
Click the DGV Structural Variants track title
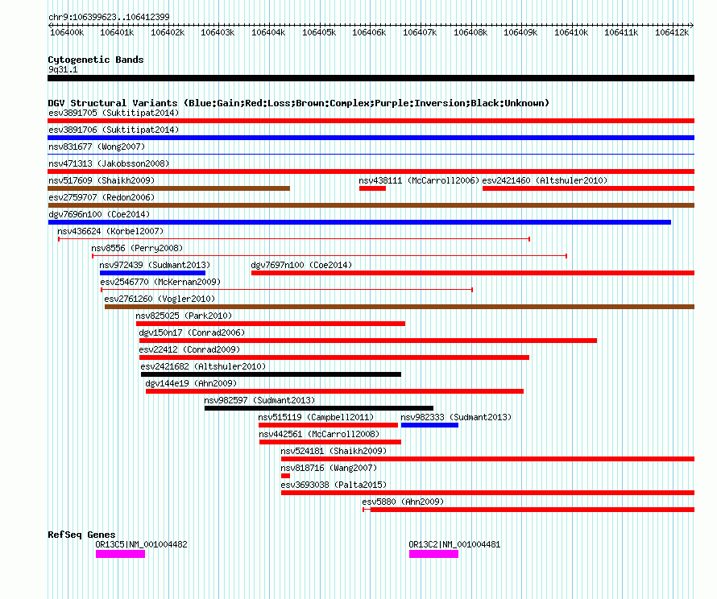click(299, 103)
